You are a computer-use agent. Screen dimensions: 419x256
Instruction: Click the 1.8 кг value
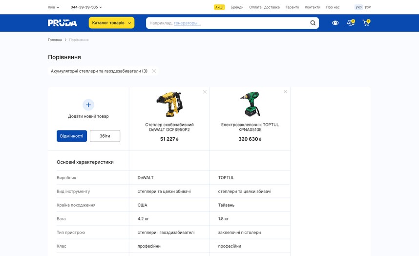click(x=223, y=218)
